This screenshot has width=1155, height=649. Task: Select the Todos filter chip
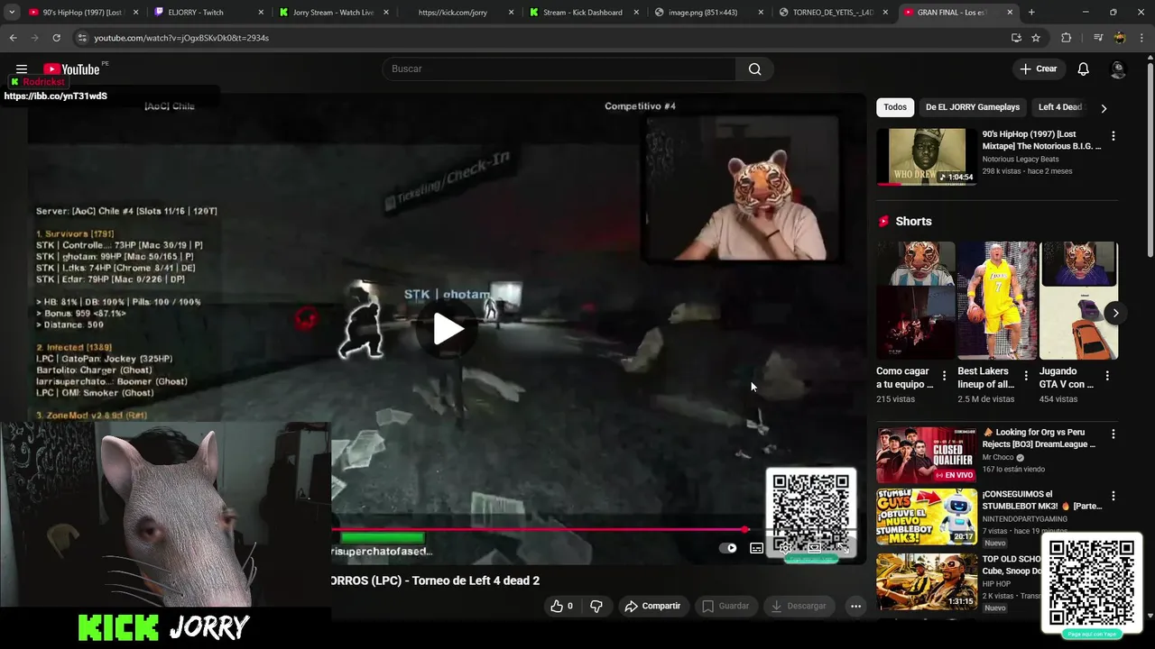click(895, 107)
